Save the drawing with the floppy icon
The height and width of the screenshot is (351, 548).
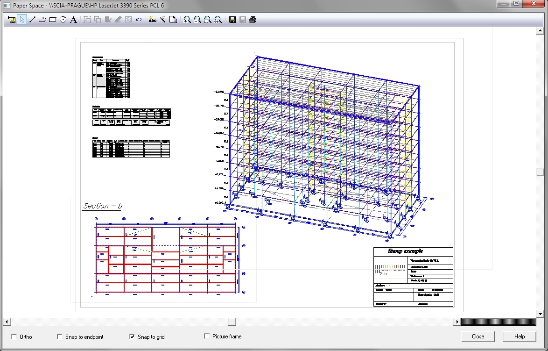[232, 20]
